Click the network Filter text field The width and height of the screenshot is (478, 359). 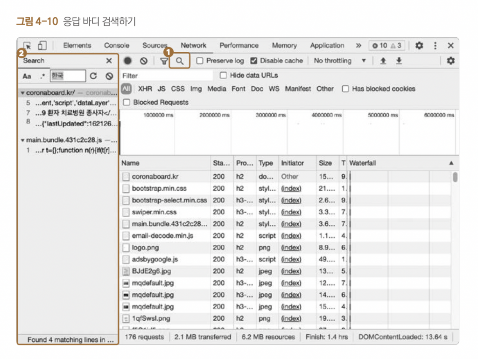tap(167, 76)
